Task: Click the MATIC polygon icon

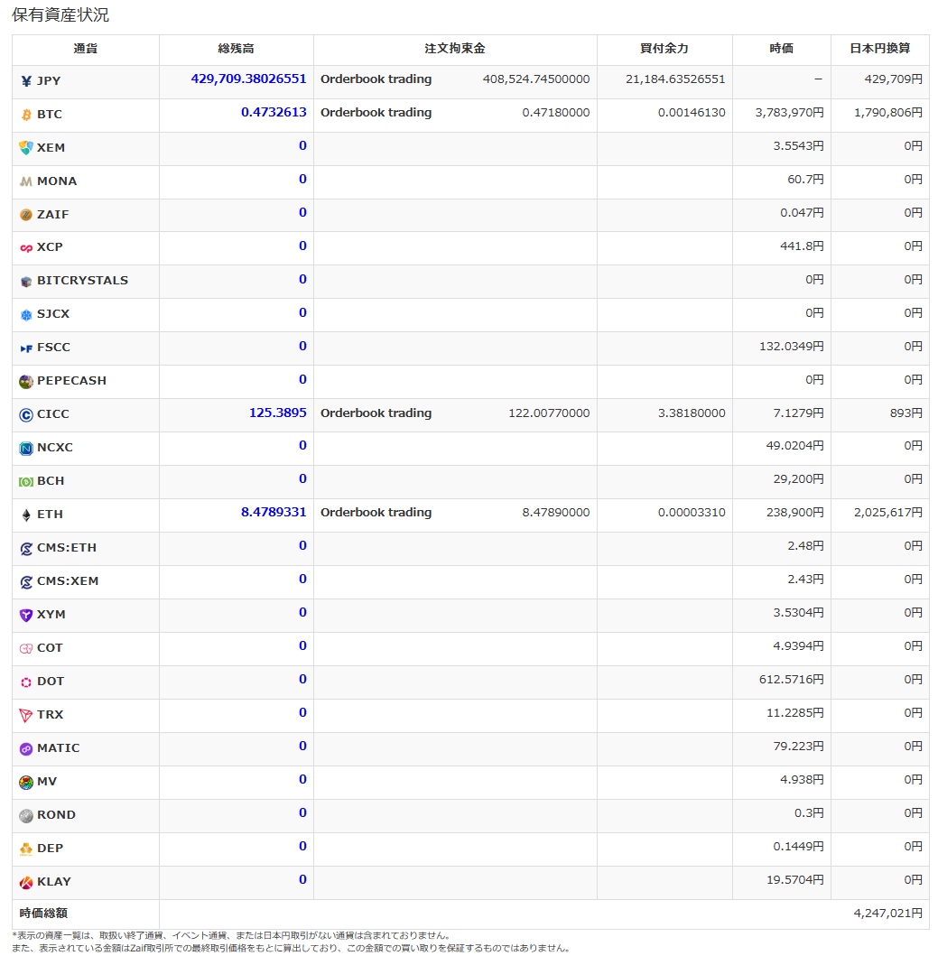Action: click(26, 749)
